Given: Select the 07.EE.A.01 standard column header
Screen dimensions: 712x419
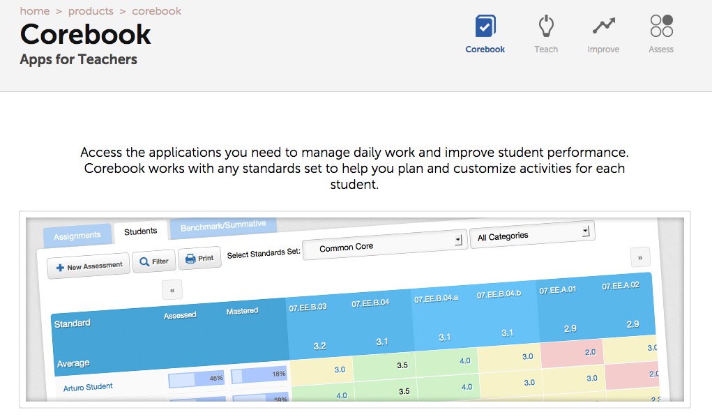Looking at the screenshot, I should tap(558, 290).
